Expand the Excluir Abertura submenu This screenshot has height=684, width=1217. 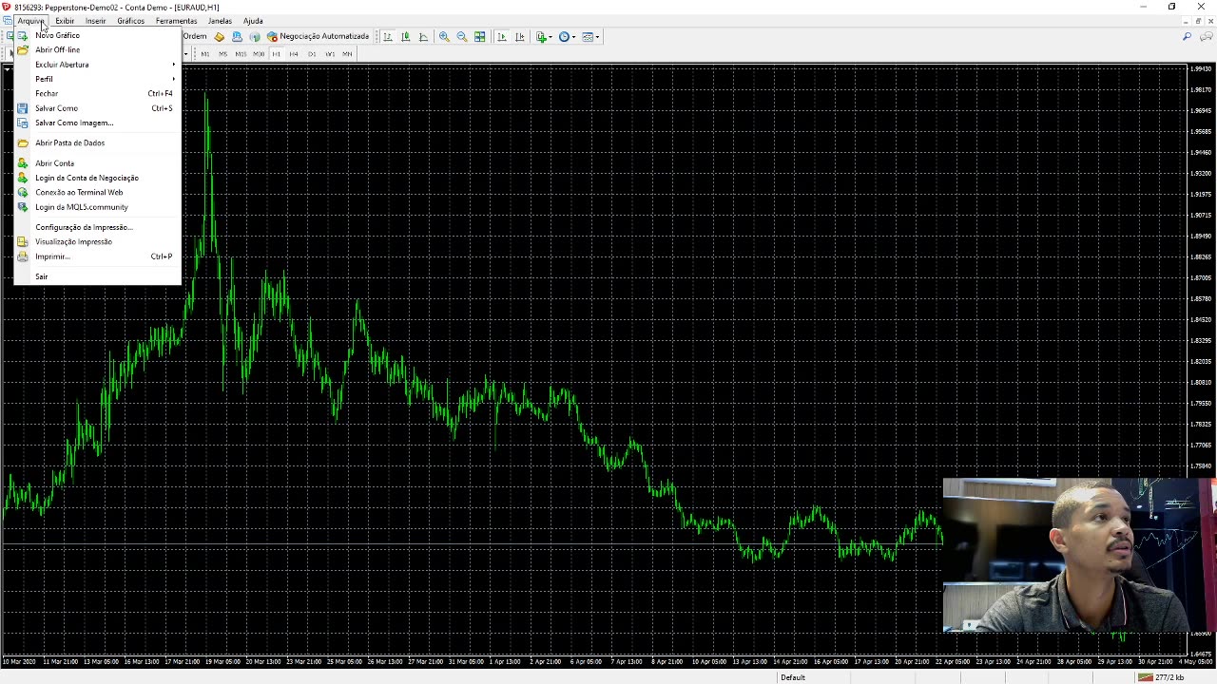pyautogui.click(x=97, y=65)
